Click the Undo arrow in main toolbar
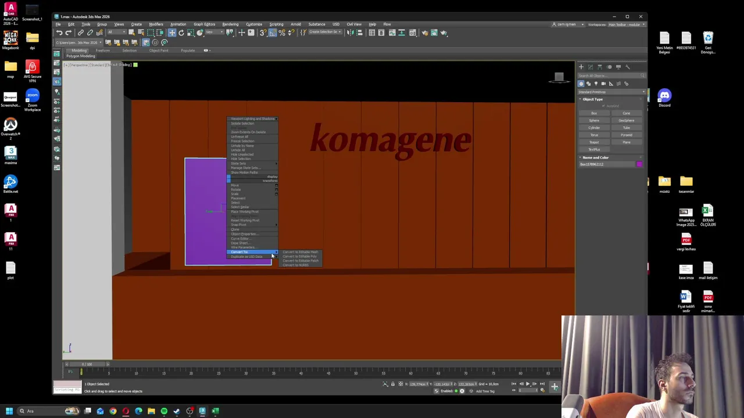Viewport: 744px width, 418px height. (x=59, y=33)
